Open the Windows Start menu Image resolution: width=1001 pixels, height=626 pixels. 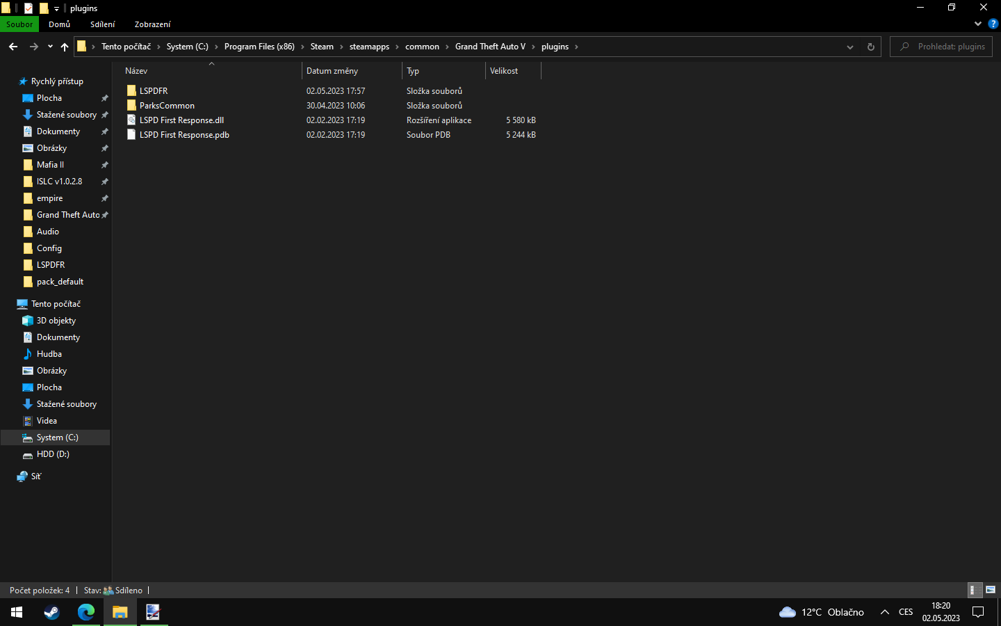click(17, 612)
